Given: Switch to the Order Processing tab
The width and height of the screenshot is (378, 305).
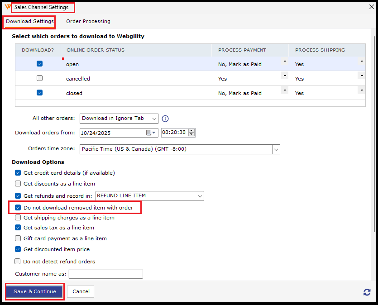Looking at the screenshot, I should click(88, 21).
